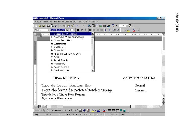Toggle Italic formatting
Screen dimensions: 183x127
point(82,30)
